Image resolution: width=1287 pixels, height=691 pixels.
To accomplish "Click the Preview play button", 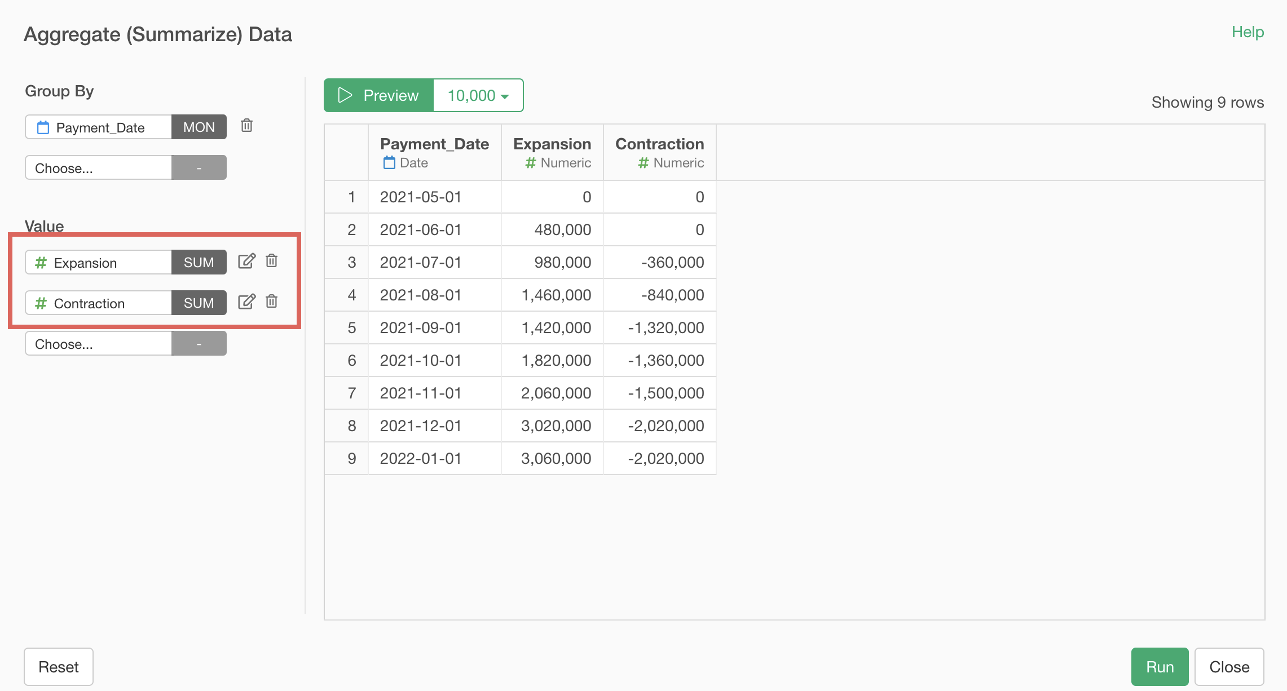I will (378, 95).
